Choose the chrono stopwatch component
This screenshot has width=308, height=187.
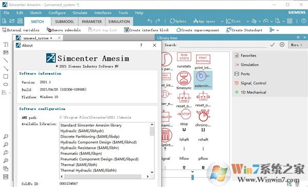point(203,116)
